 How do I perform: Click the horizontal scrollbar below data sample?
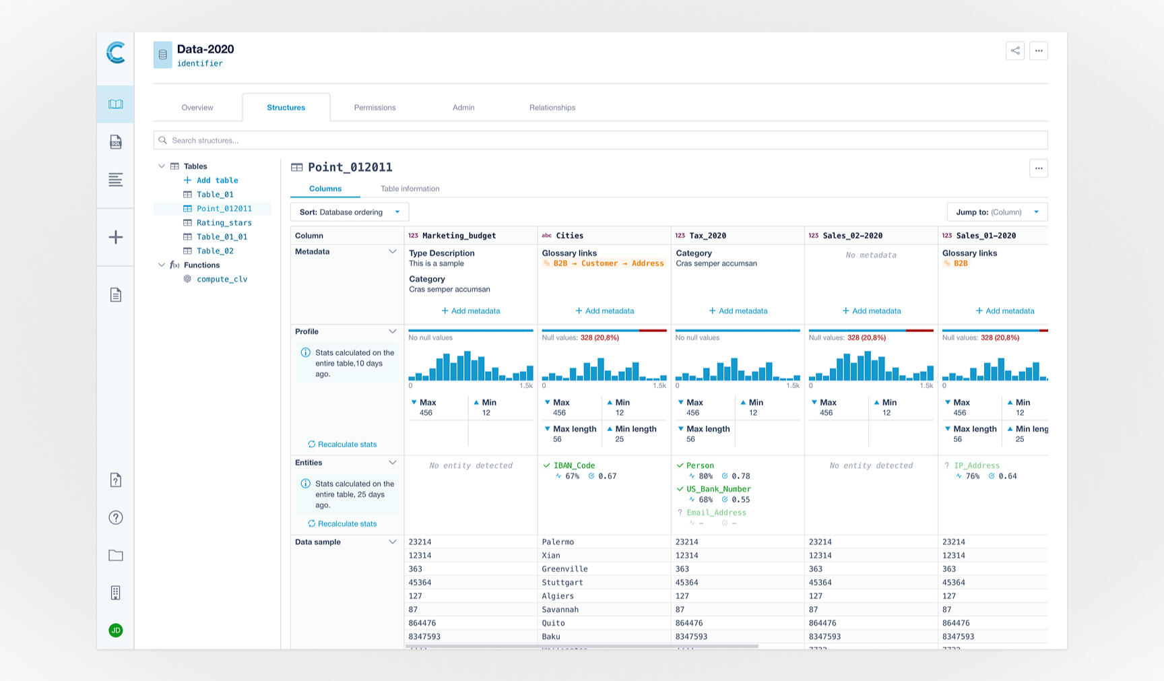(x=581, y=647)
